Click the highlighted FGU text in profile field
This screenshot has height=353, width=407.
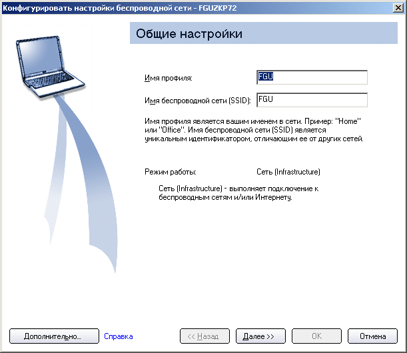266,77
